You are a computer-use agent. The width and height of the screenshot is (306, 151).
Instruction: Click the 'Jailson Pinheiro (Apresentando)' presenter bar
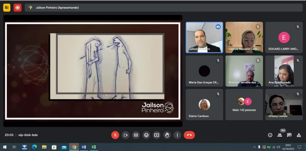(x=57, y=7)
